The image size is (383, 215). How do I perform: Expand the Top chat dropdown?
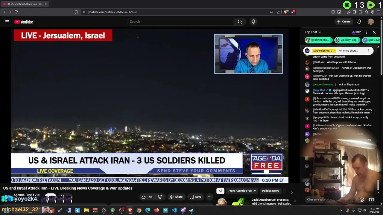[x=313, y=32]
